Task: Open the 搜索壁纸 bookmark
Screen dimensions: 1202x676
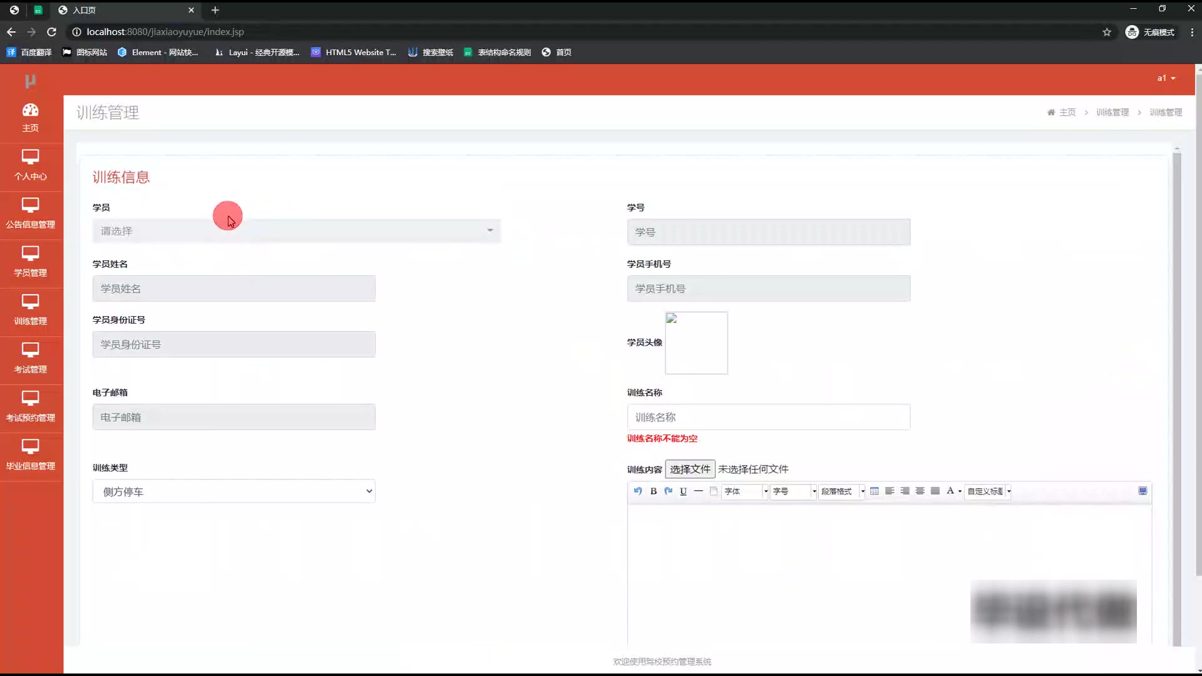Action: (431, 53)
